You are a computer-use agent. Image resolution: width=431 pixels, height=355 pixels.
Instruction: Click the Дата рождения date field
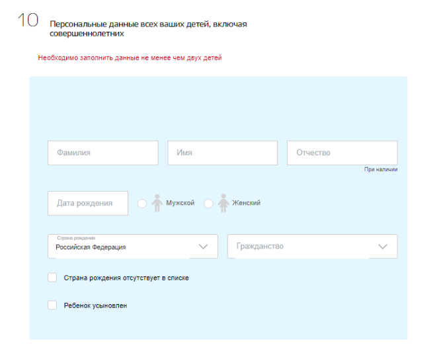[87, 203]
